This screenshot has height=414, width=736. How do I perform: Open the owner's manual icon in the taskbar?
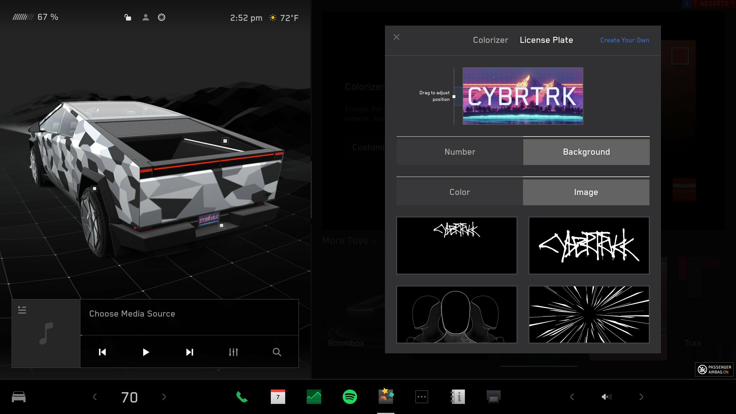coord(457,397)
